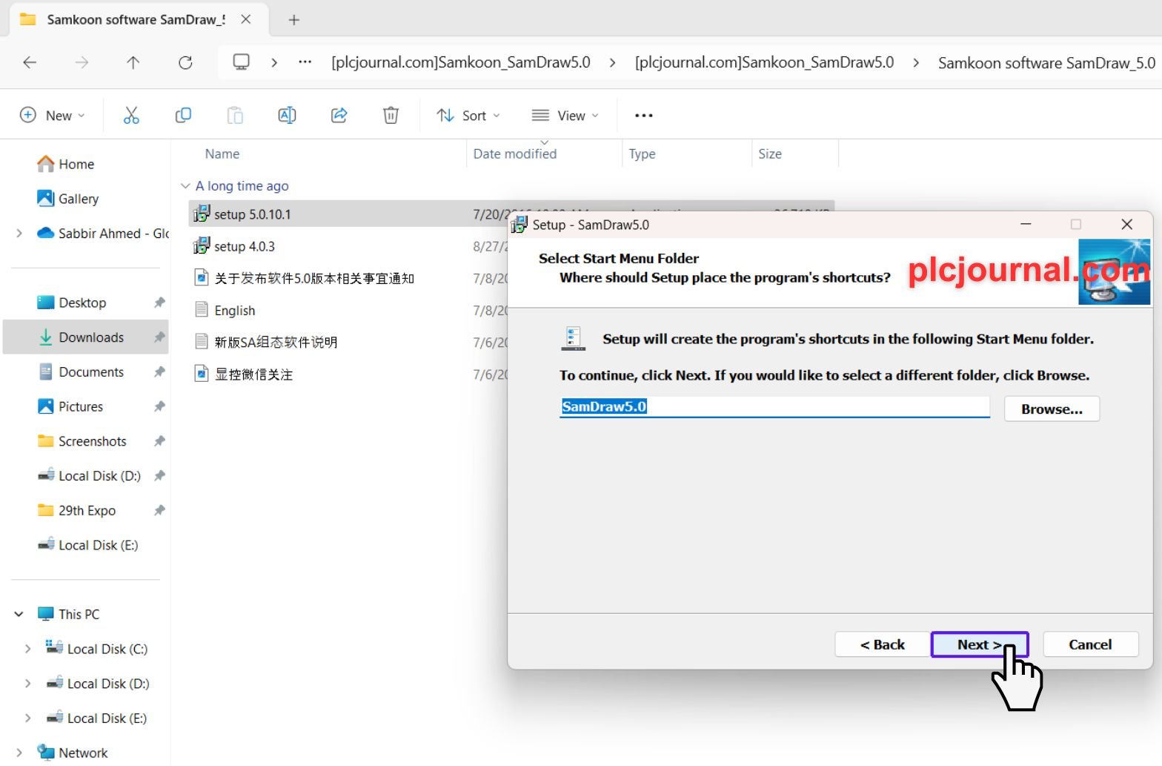Click the Rename icon in toolbar
The image size is (1162, 766).
click(x=287, y=115)
